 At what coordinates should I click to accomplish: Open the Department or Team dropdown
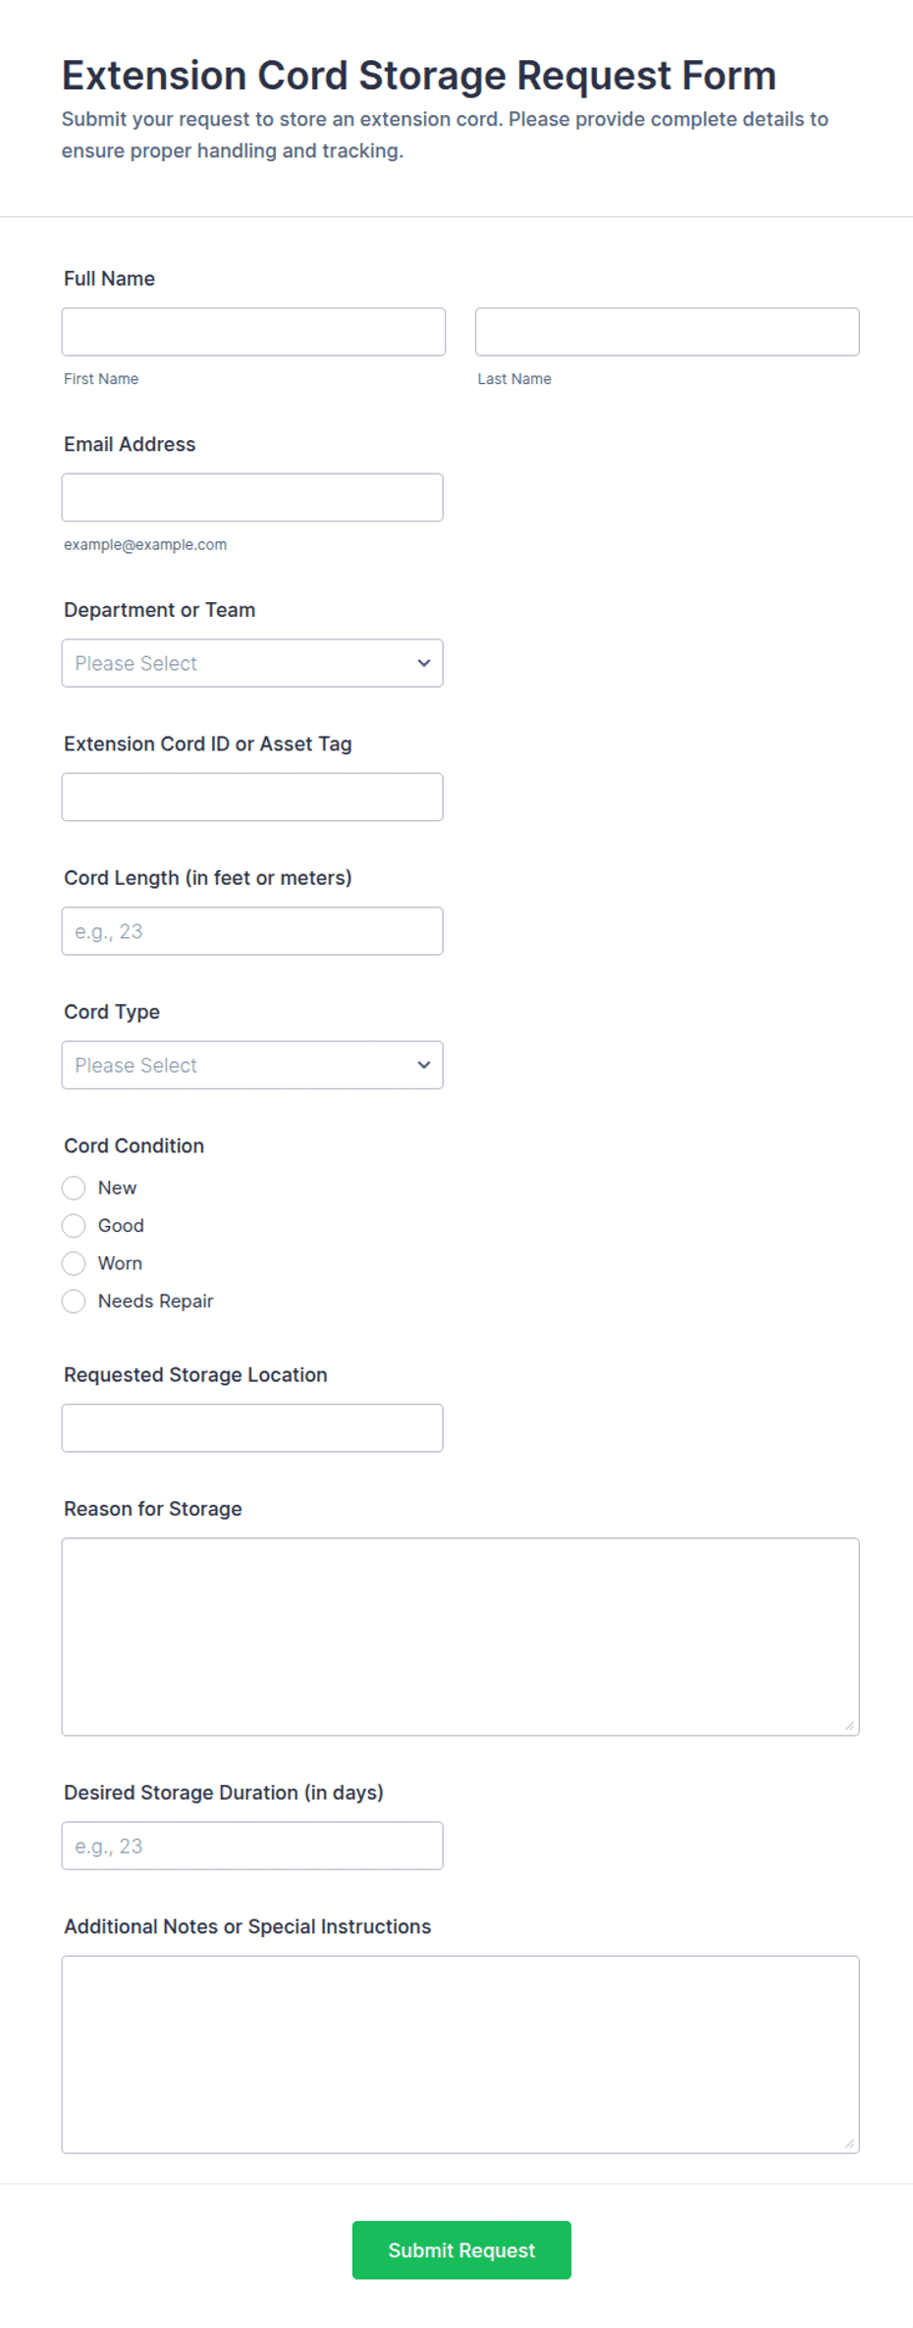[252, 663]
